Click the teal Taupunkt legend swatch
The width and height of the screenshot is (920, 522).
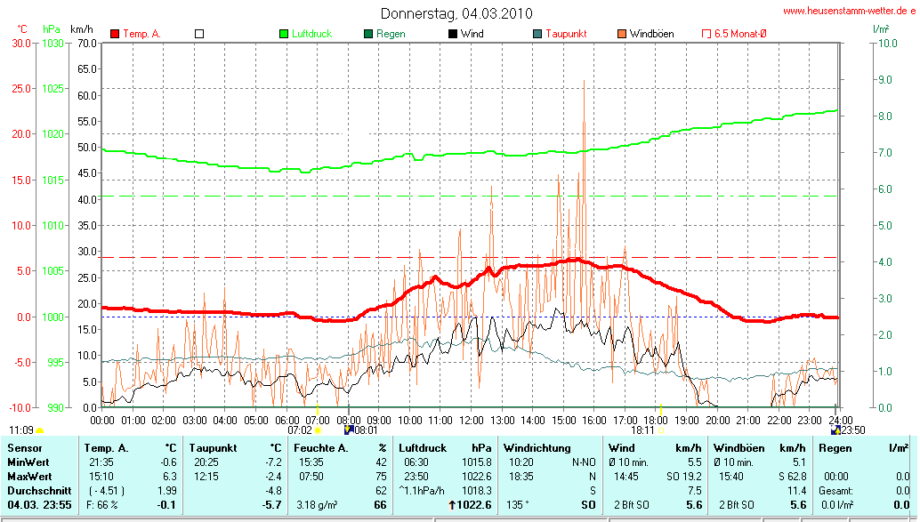tap(537, 34)
